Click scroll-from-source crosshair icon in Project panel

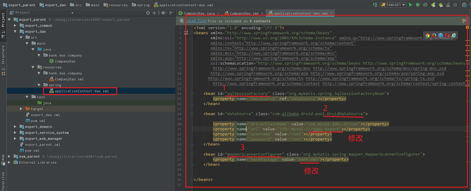coord(148,13)
